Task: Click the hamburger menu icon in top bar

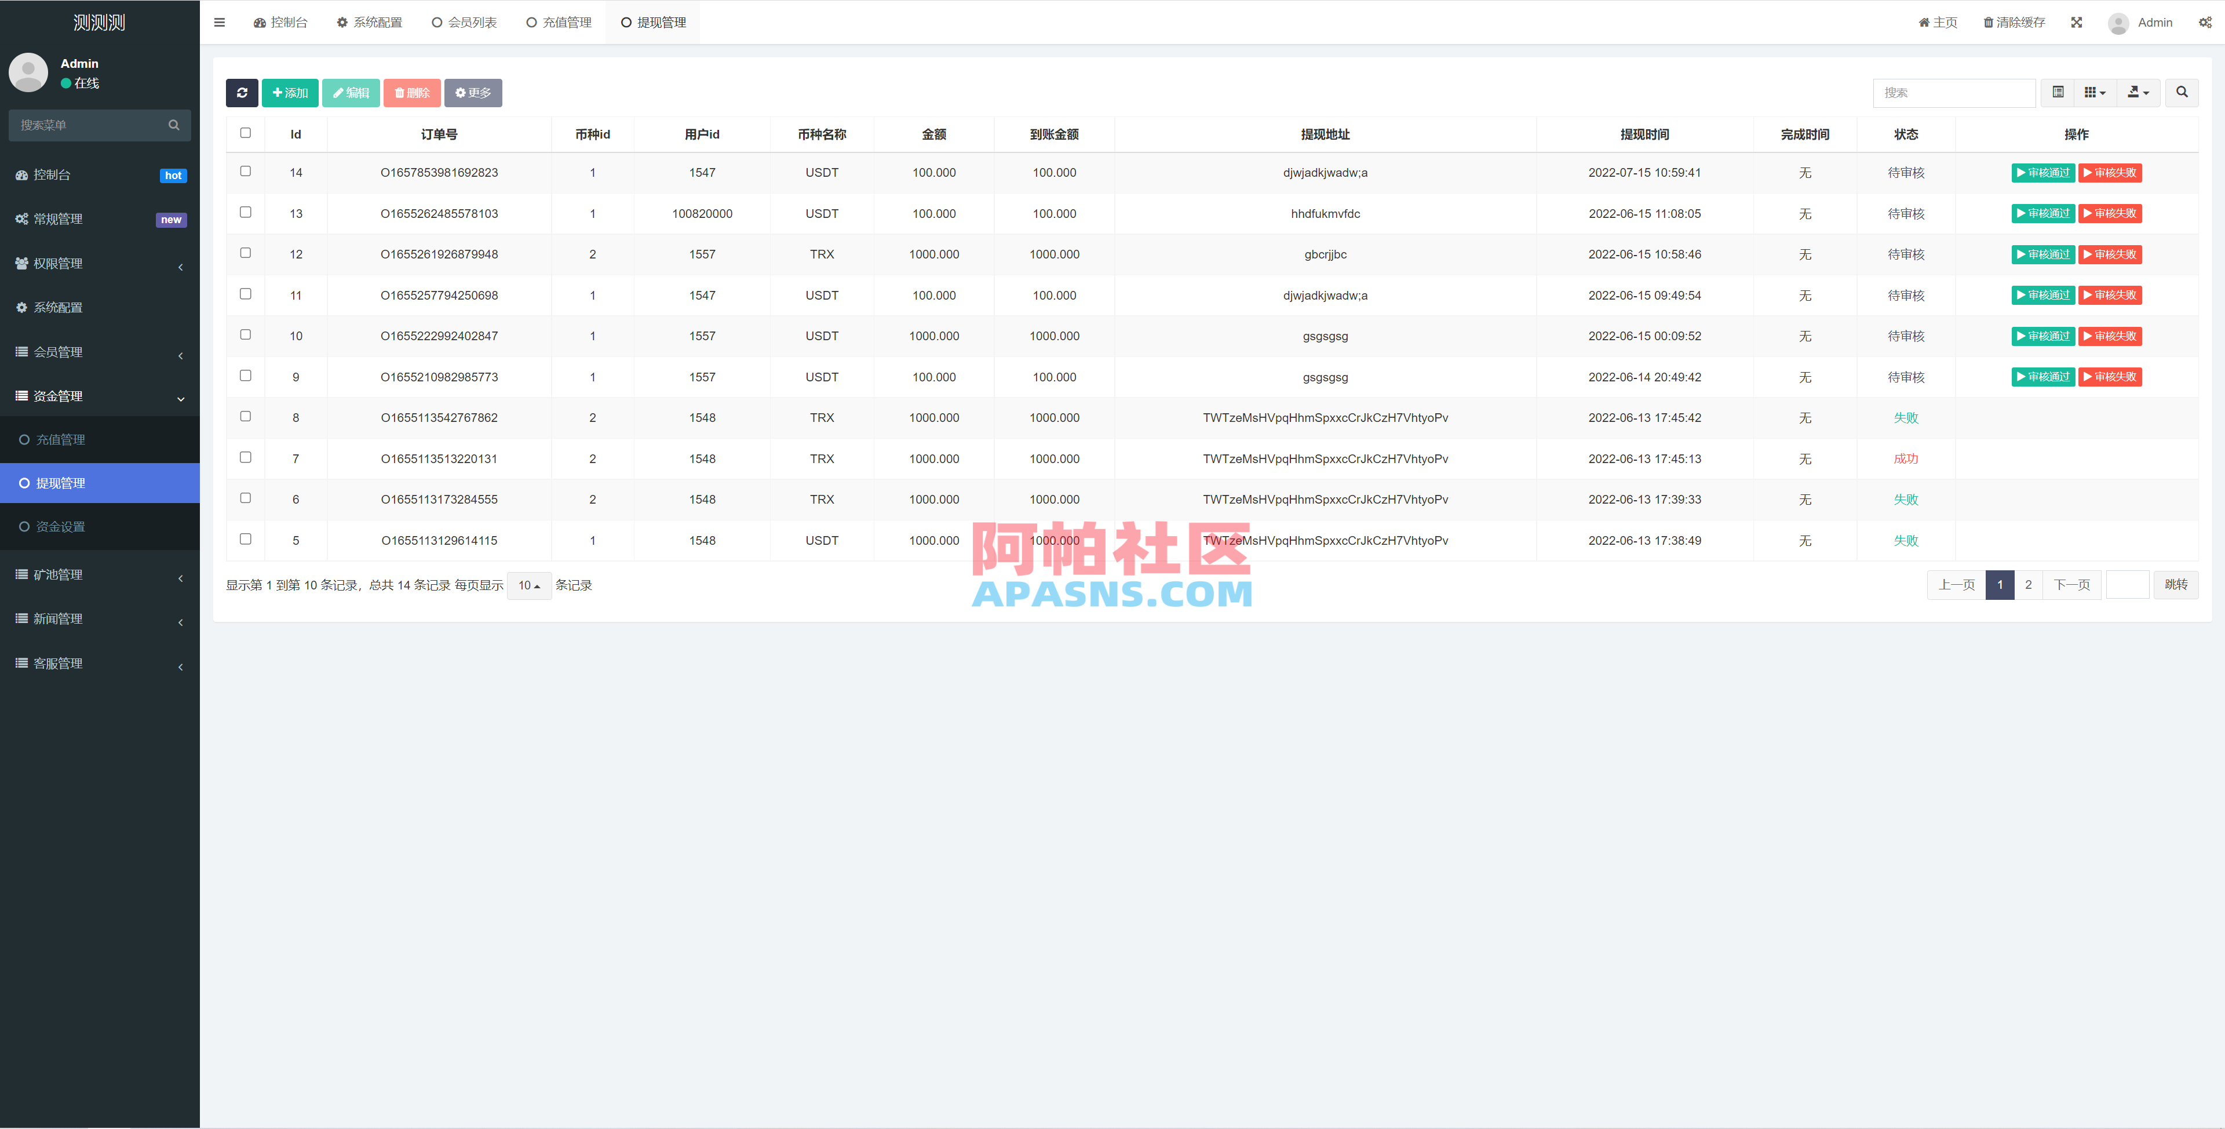Action: [220, 21]
